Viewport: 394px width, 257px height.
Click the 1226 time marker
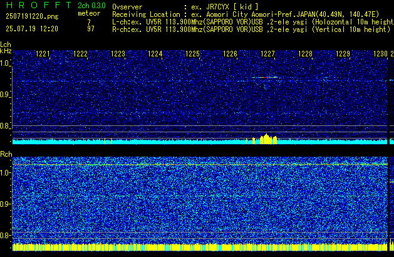(230, 54)
